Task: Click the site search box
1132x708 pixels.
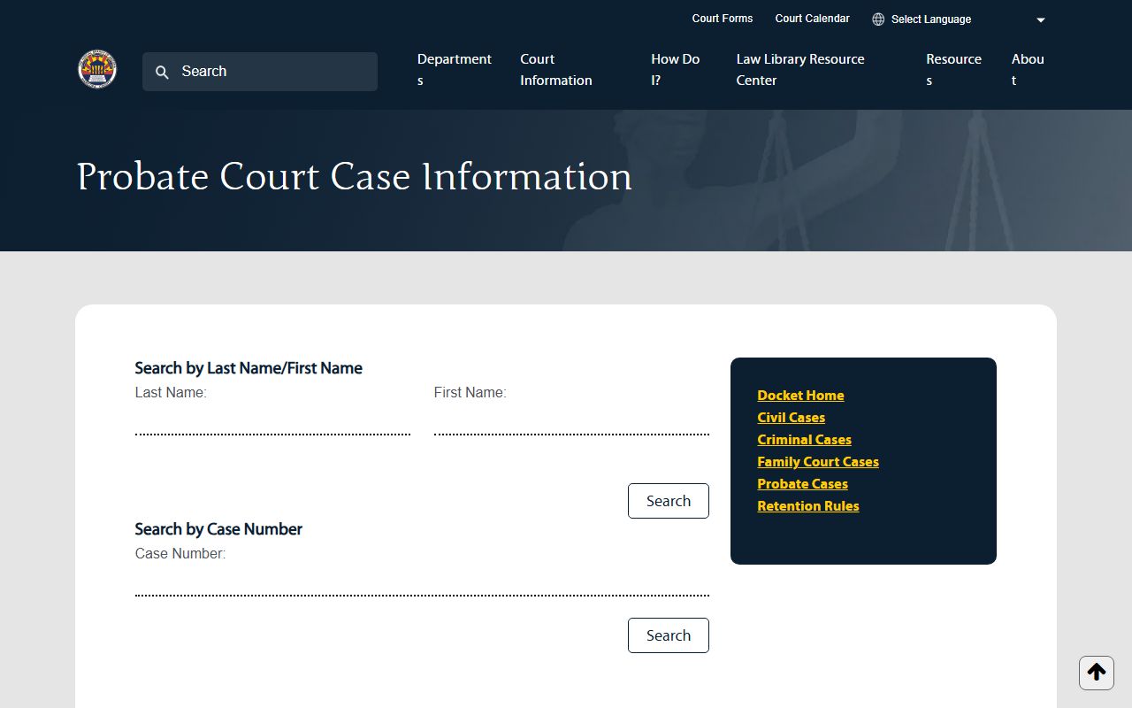Action: click(x=260, y=72)
